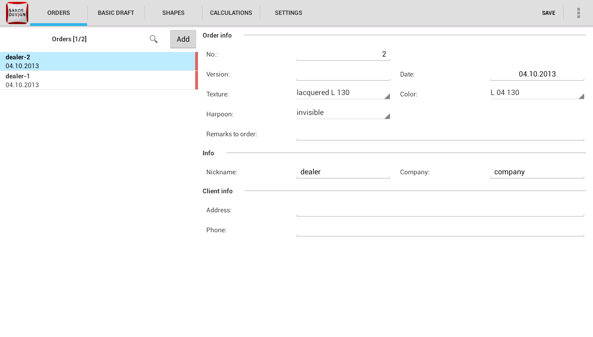Select the dealer-2 order row
593x337 pixels.
[99, 61]
